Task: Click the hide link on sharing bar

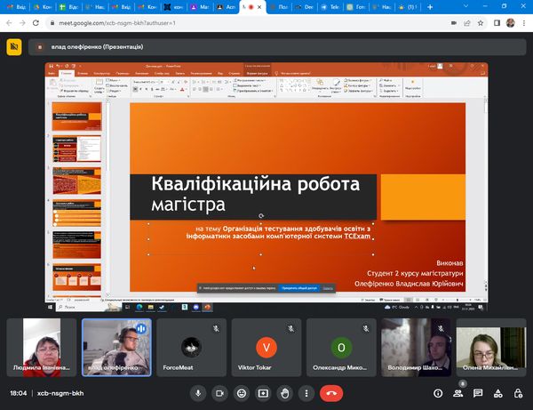Action: (x=328, y=288)
